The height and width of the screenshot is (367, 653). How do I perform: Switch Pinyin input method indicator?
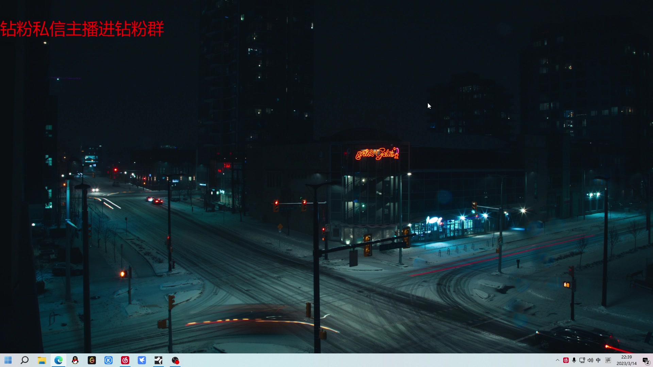[x=608, y=360]
